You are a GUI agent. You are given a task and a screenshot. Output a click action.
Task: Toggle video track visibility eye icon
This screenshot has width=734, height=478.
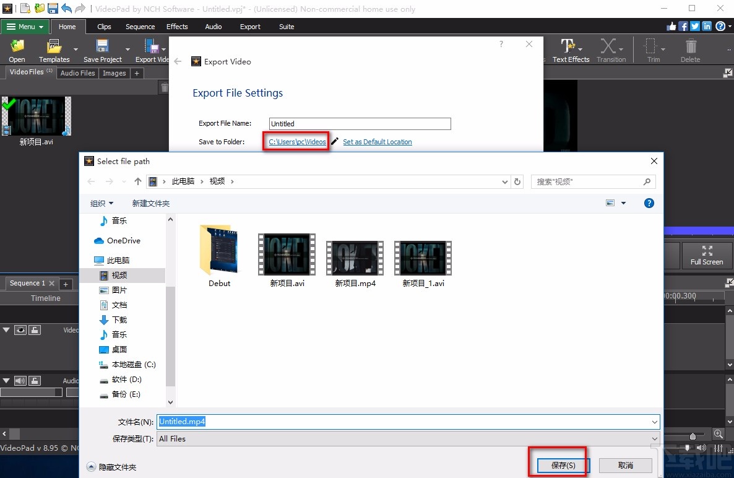point(20,330)
